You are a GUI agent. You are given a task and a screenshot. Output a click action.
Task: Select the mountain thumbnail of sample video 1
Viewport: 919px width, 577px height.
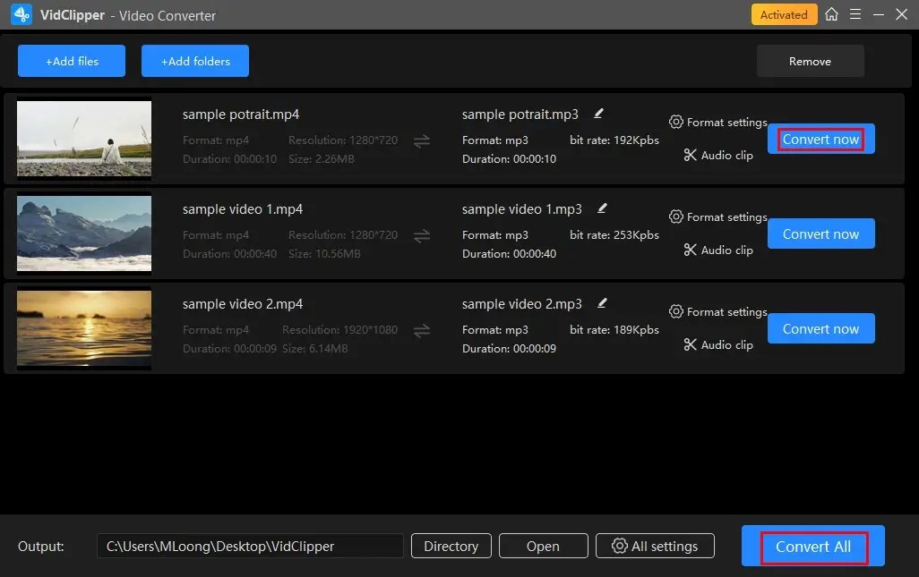pos(84,233)
